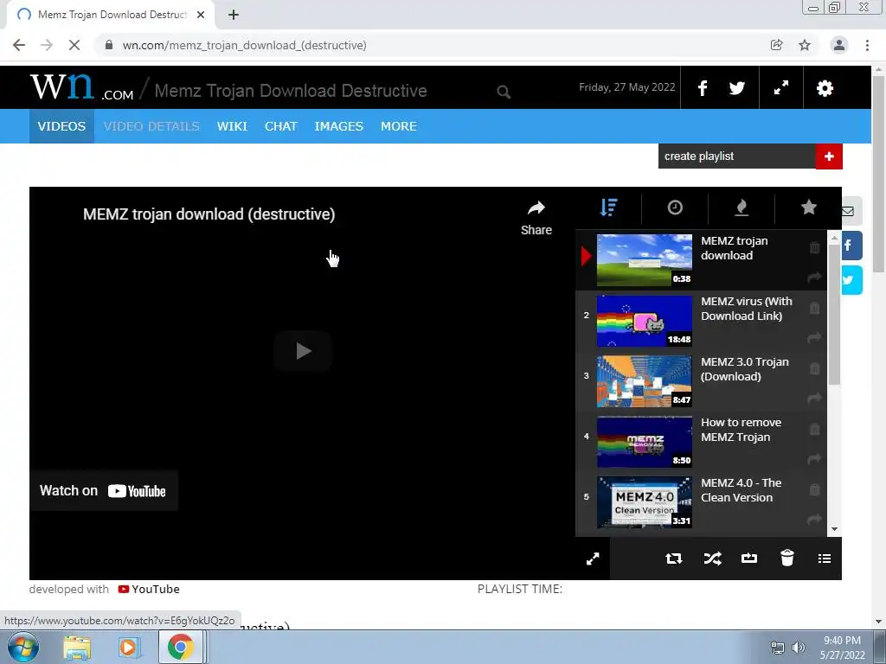Open How to remove MEMZ Trojan title
886x664 pixels.
741,430
